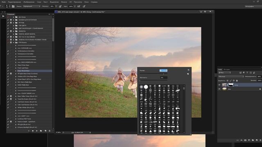262x147 pixels.
Task: Expand the Clear Vibrant Base action
Action: click(16, 71)
